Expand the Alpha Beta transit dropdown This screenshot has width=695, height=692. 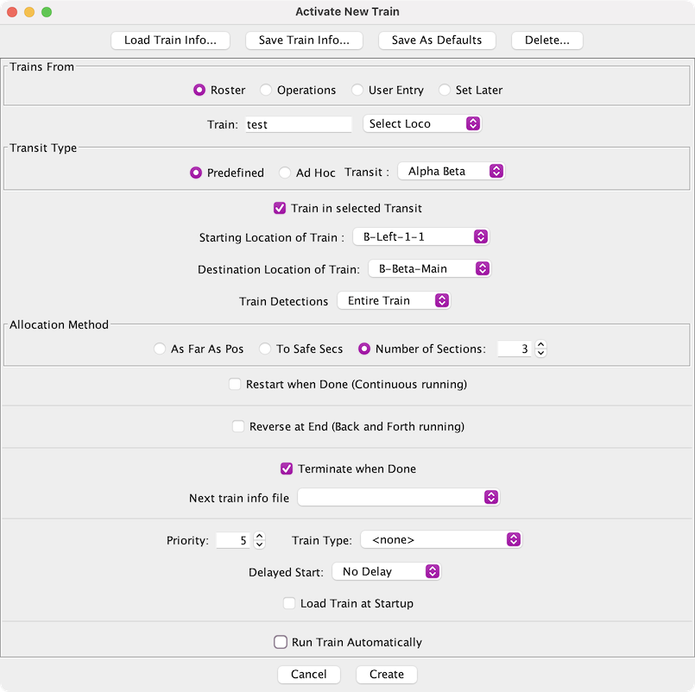pos(451,172)
